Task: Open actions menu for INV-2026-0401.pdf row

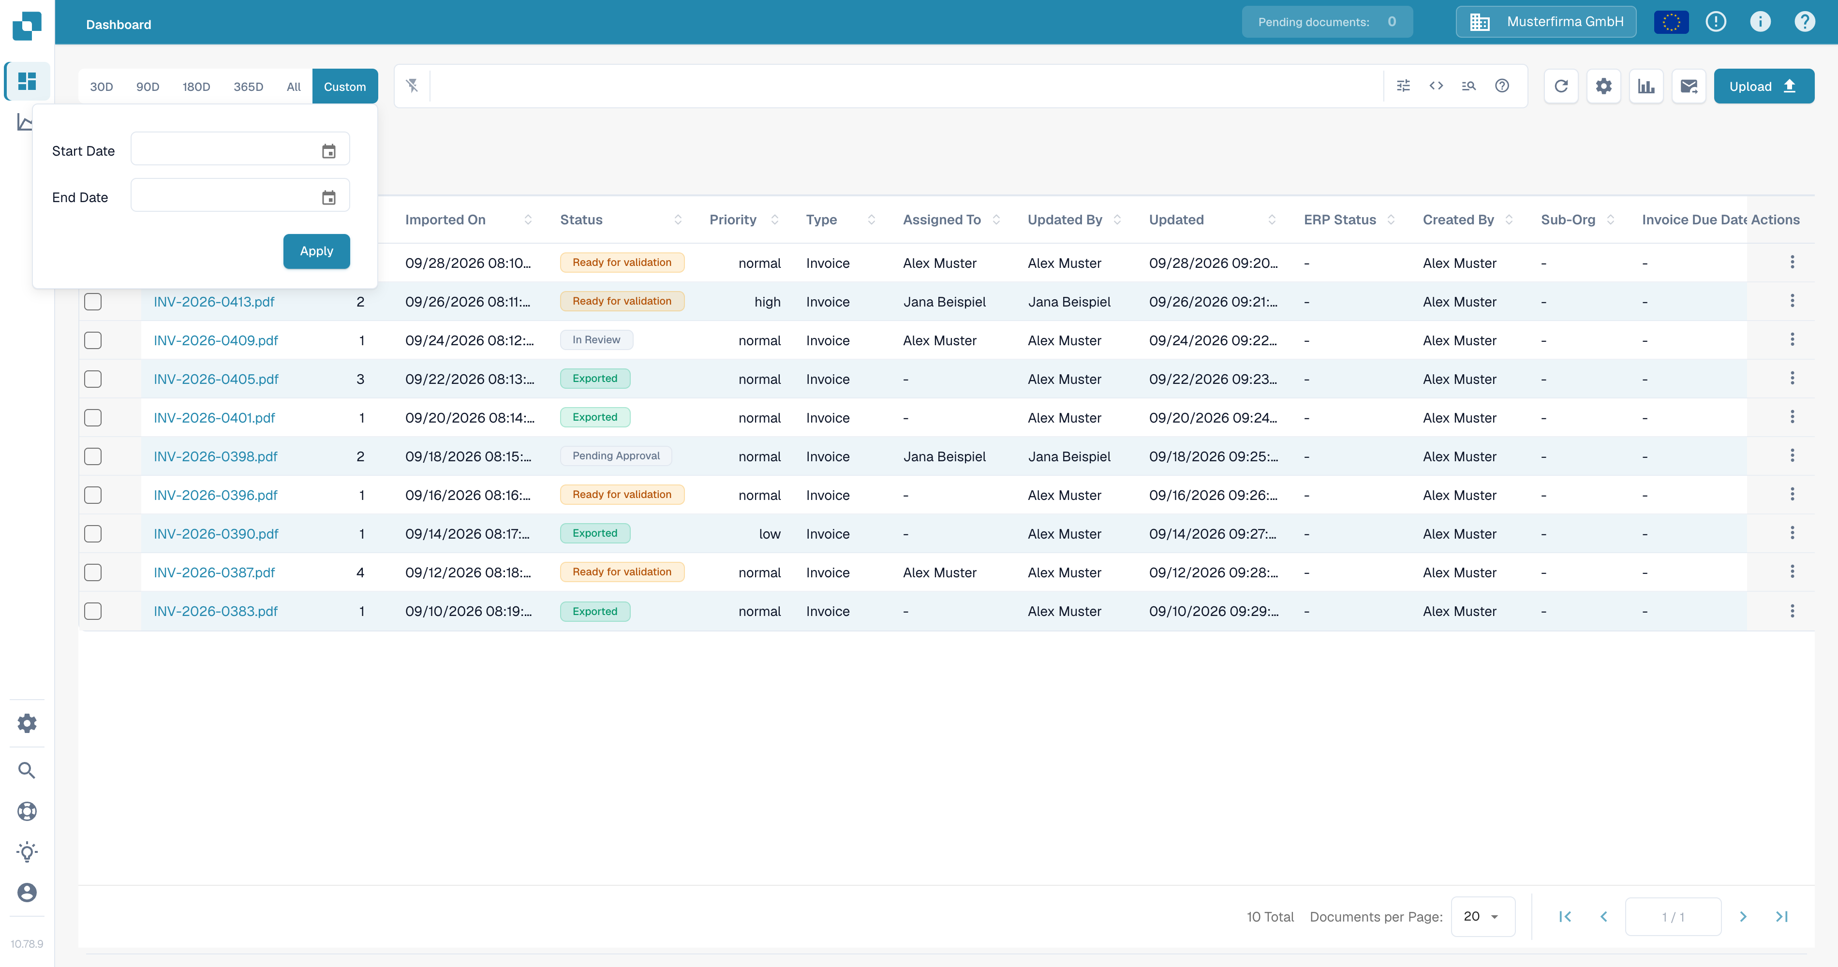Action: point(1793,417)
